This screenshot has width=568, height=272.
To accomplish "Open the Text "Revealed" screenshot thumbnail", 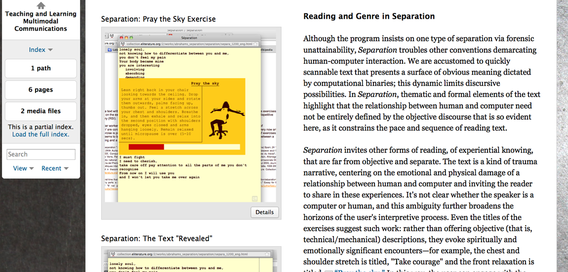I will pyautogui.click(x=191, y=260).
